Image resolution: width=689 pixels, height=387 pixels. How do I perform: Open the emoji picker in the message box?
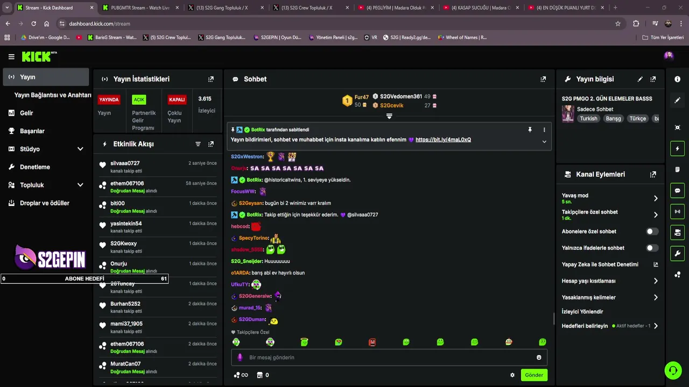click(539, 357)
